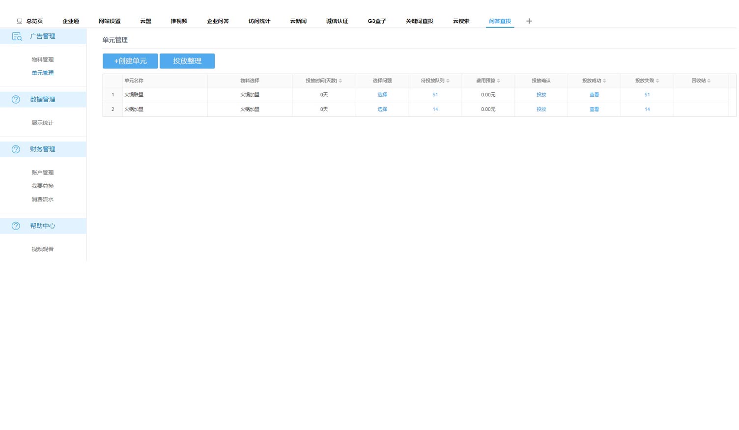Switch to the 关键词直投 tab
The height and width of the screenshot is (430, 739).
[420, 21]
